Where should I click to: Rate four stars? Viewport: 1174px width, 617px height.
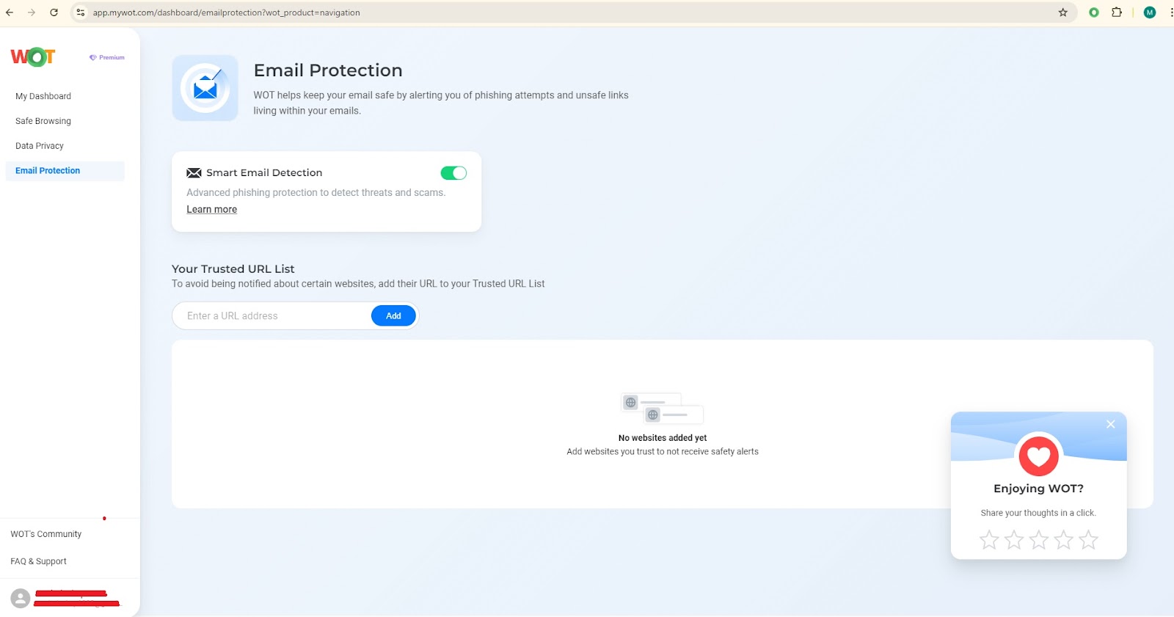coord(1064,540)
